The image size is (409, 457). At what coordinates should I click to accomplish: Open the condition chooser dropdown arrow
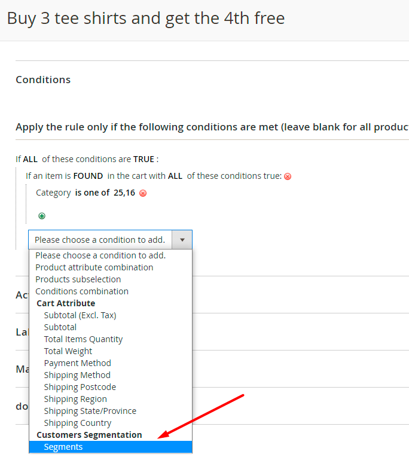[182, 240]
